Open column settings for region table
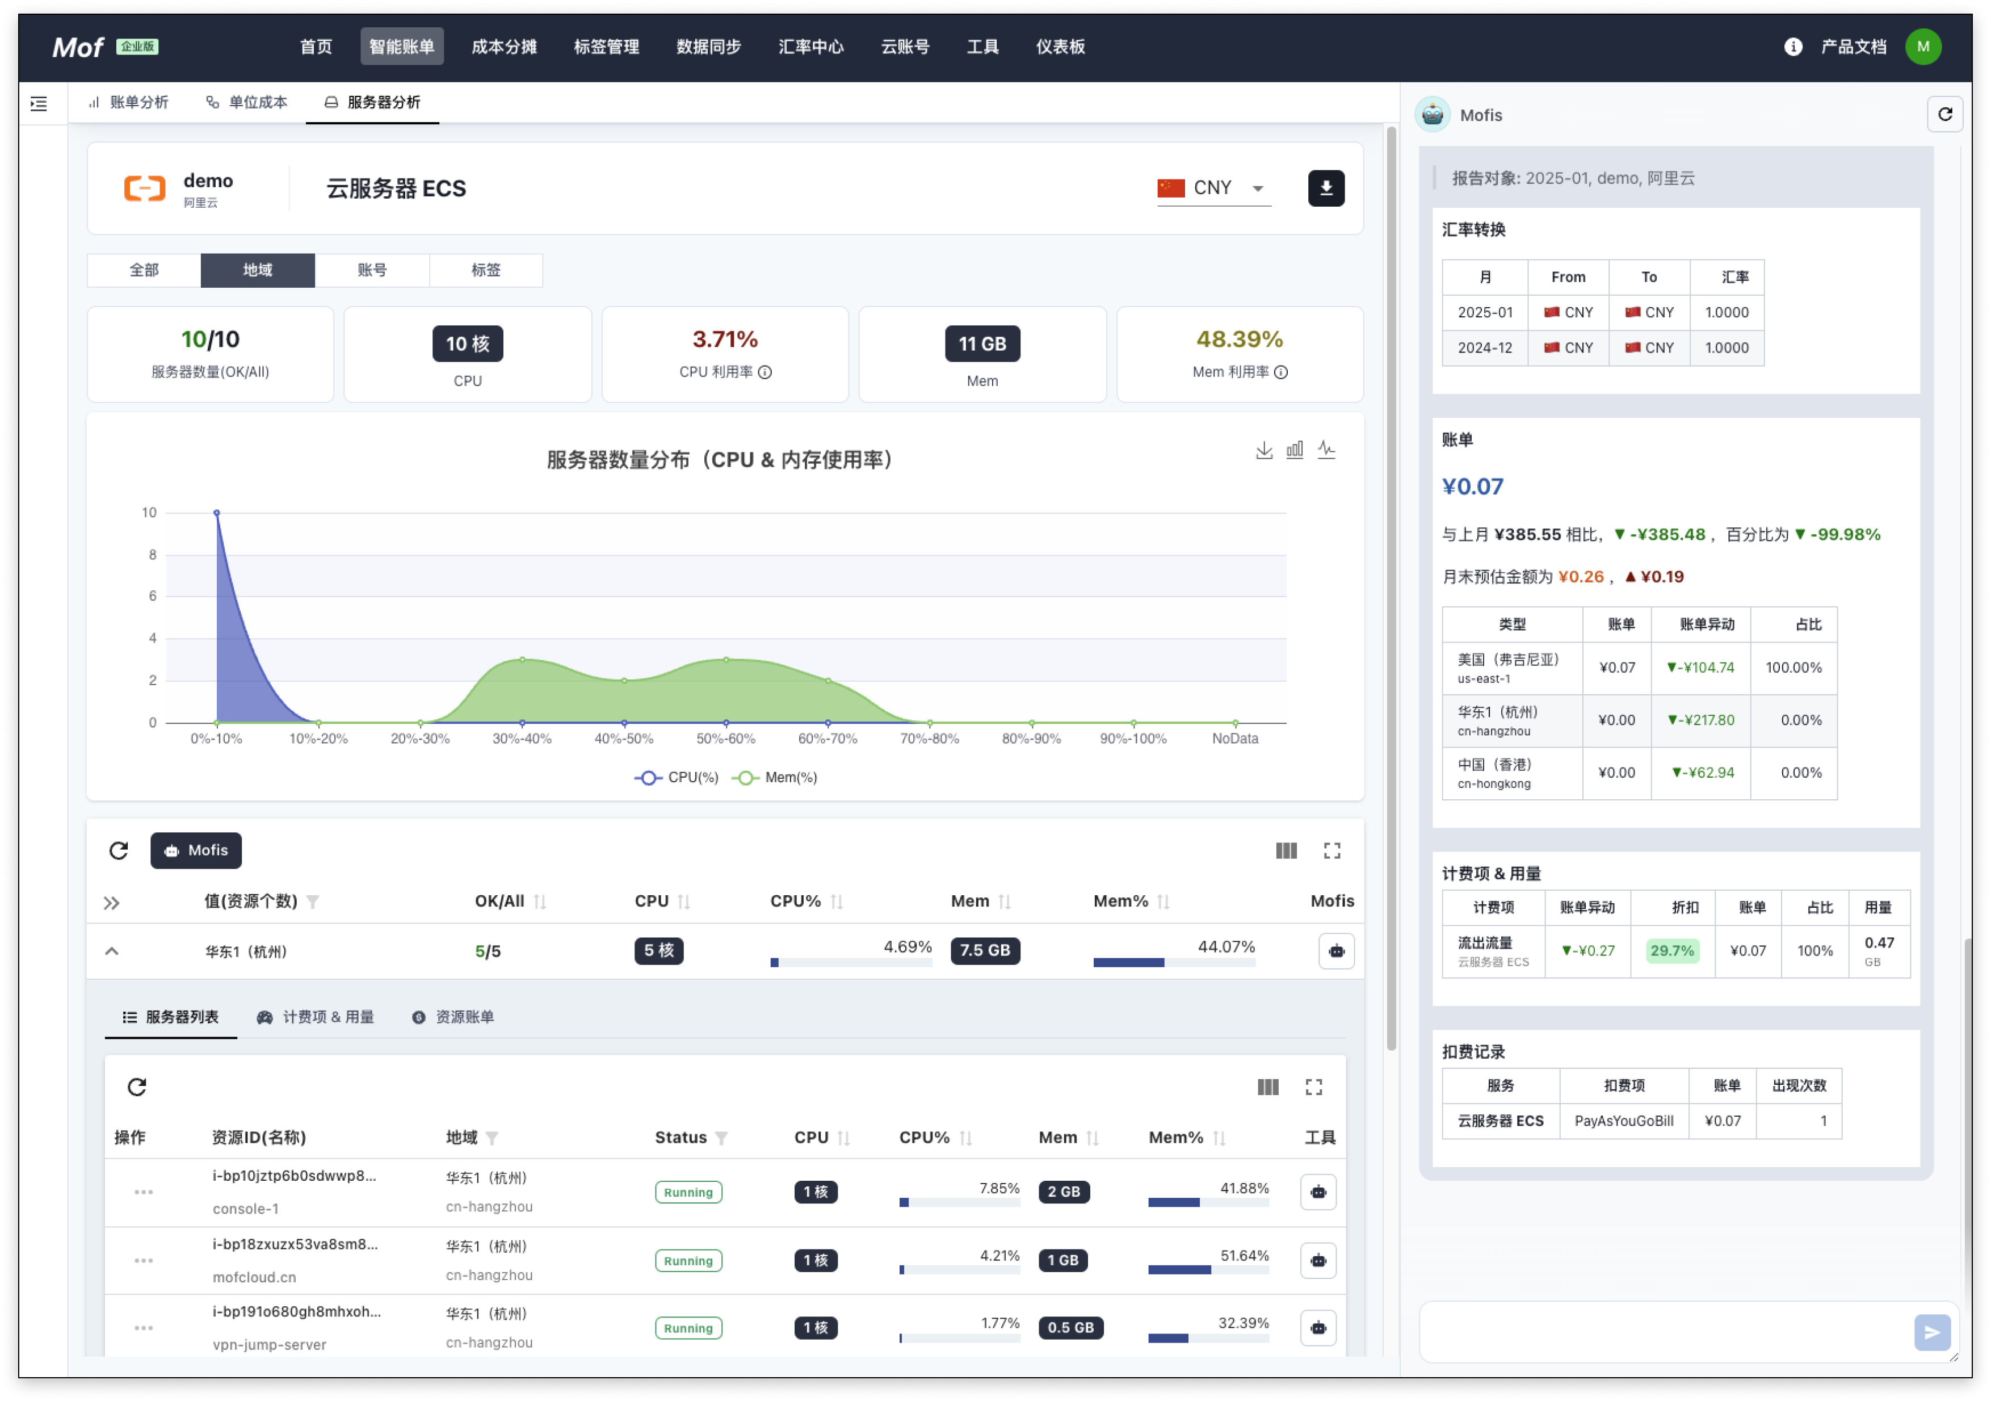This screenshot has width=1991, height=1401. (1286, 850)
